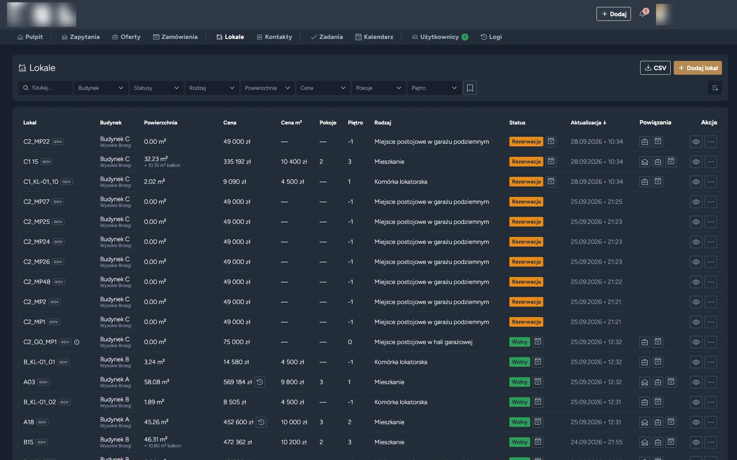Open more actions menu for B15
The image size is (737, 460).
(711, 442)
